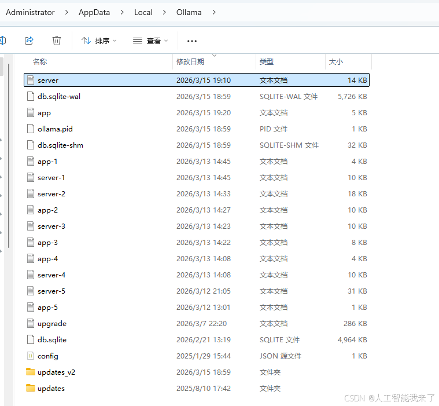
Task: Select the updates_v2 folder icon
Action: pyautogui.click(x=31, y=372)
